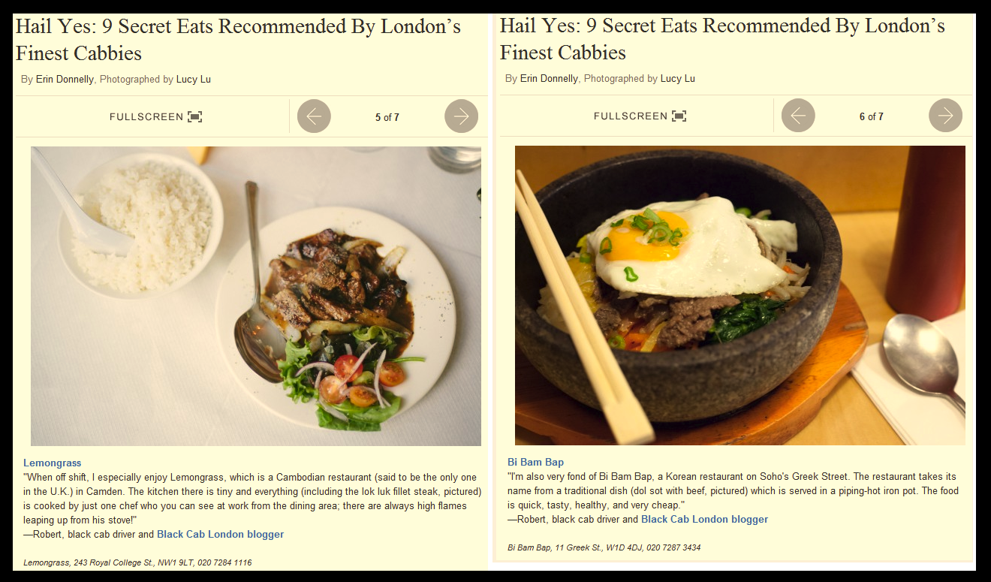Image resolution: width=991 pixels, height=582 pixels.
Task: Open the Bi Bam Bap restaurant link
Action: (535, 463)
